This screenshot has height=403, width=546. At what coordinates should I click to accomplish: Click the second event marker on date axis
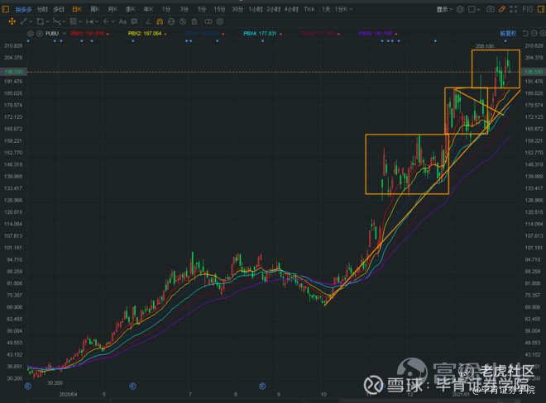(132, 386)
